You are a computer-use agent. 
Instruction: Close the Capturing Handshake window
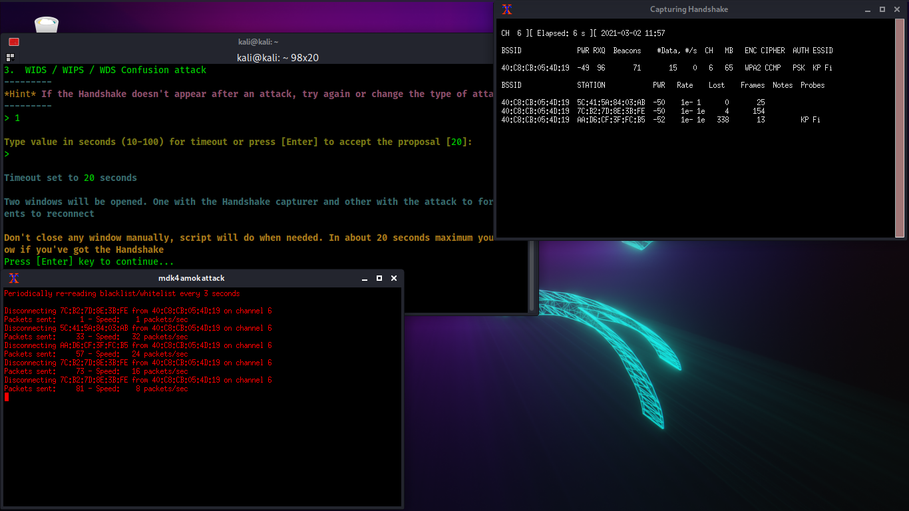click(897, 9)
